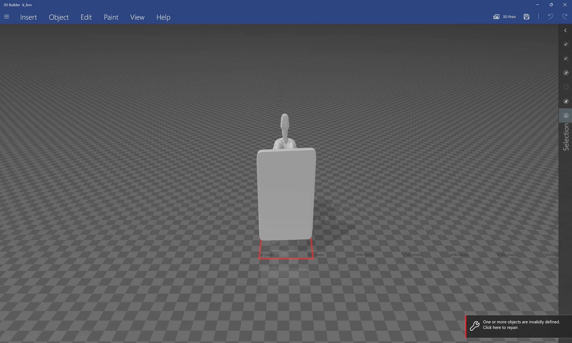Click the Deselect All icon in sidebar
This screenshot has height=343, width=572.
[566, 58]
